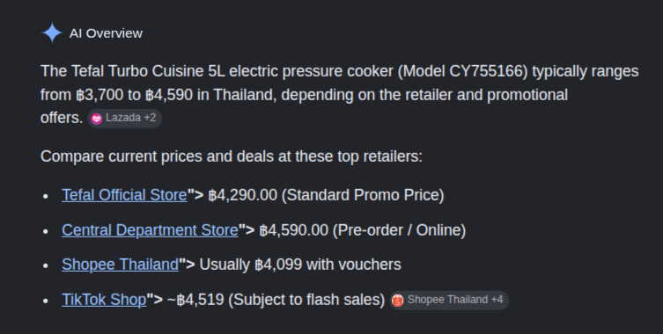The height and width of the screenshot is (334, 663).
Task: Click the ฿4,290.00 Standard Promo Price text
Action: 327,195
